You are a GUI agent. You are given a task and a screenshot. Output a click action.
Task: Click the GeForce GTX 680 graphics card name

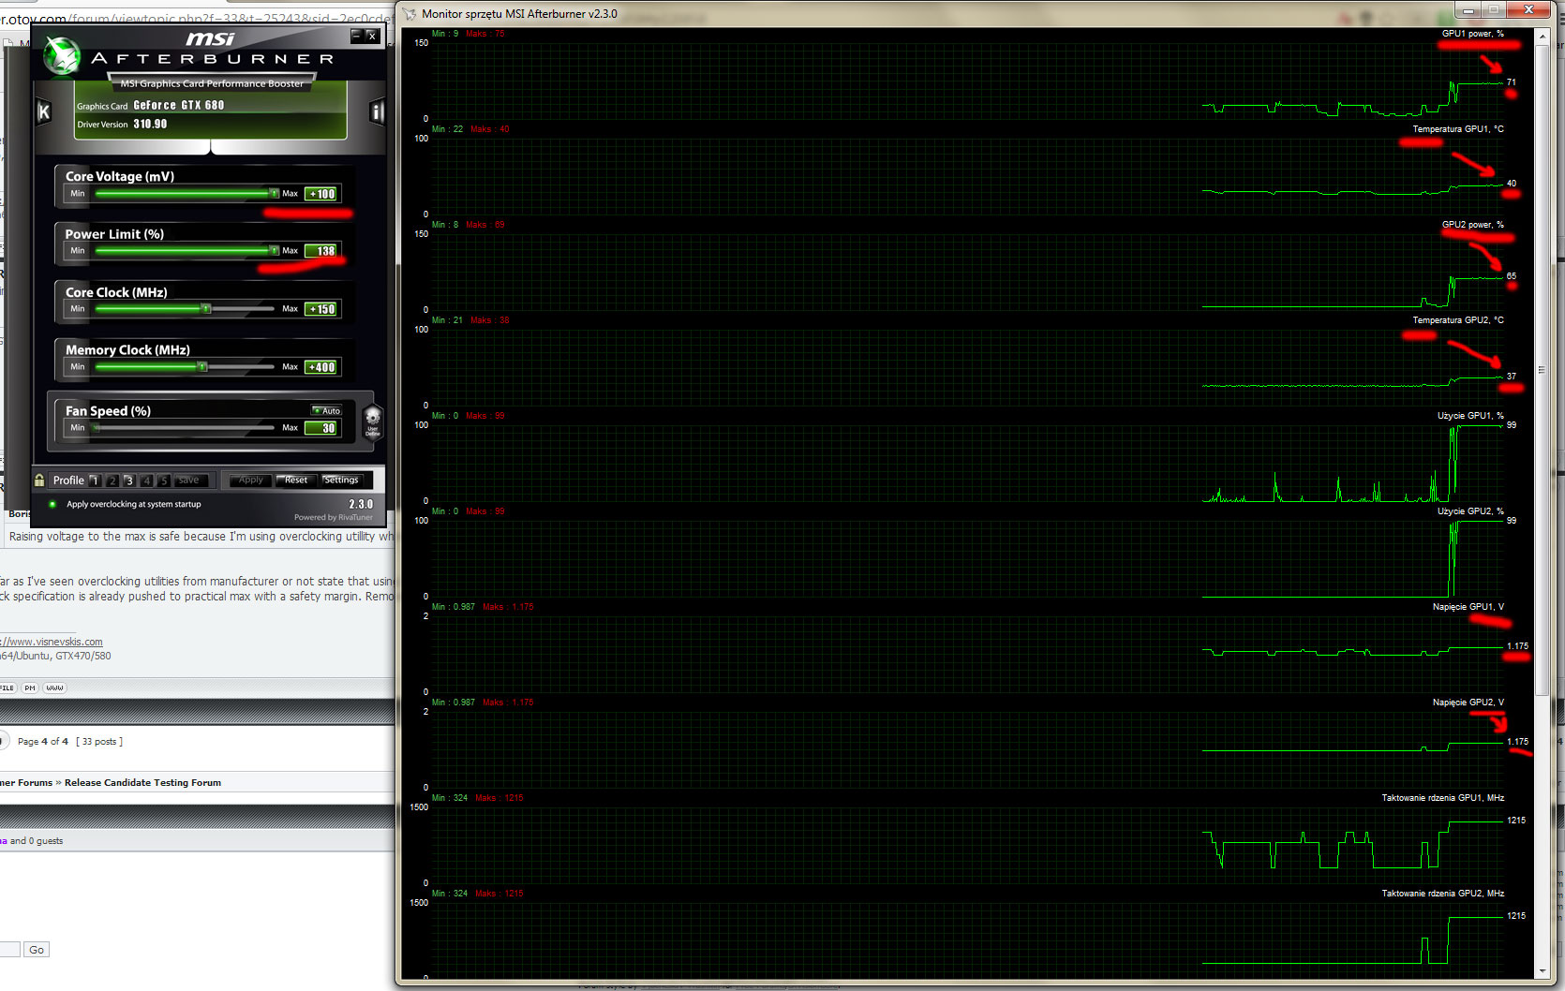click(179, 106)
